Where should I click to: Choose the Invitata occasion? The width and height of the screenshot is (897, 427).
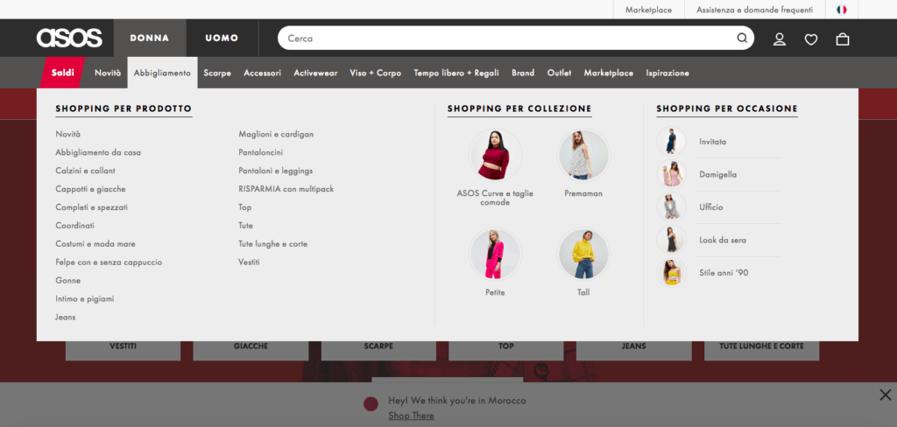(x=712, y=141)
